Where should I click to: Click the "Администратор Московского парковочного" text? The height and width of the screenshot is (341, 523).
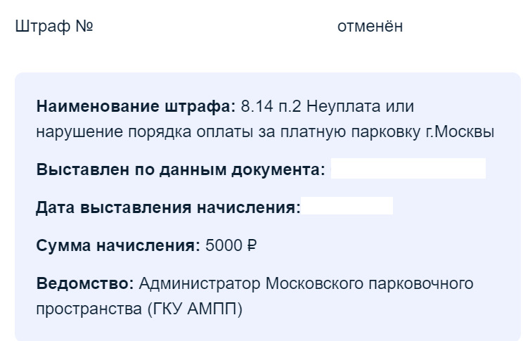pos(306,283)
